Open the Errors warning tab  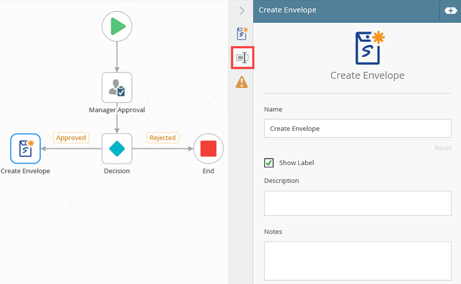(242, 82)
